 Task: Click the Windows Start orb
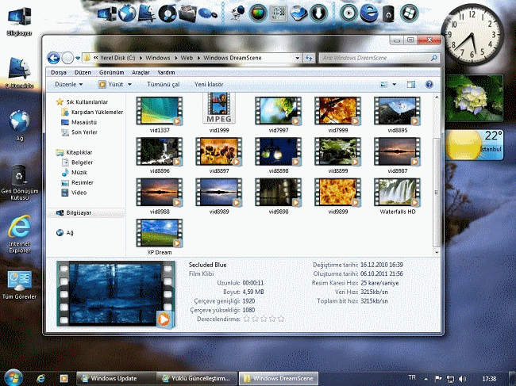(13, 378)
